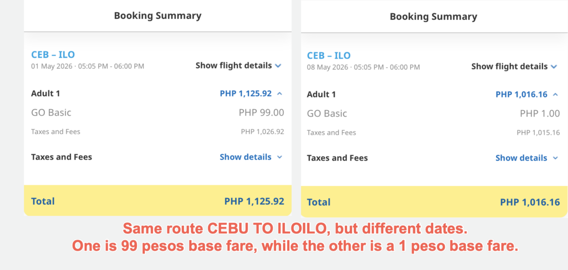
Task: Show details of Taxes and Fees, right summary
Action: click(x=526, y=158)
